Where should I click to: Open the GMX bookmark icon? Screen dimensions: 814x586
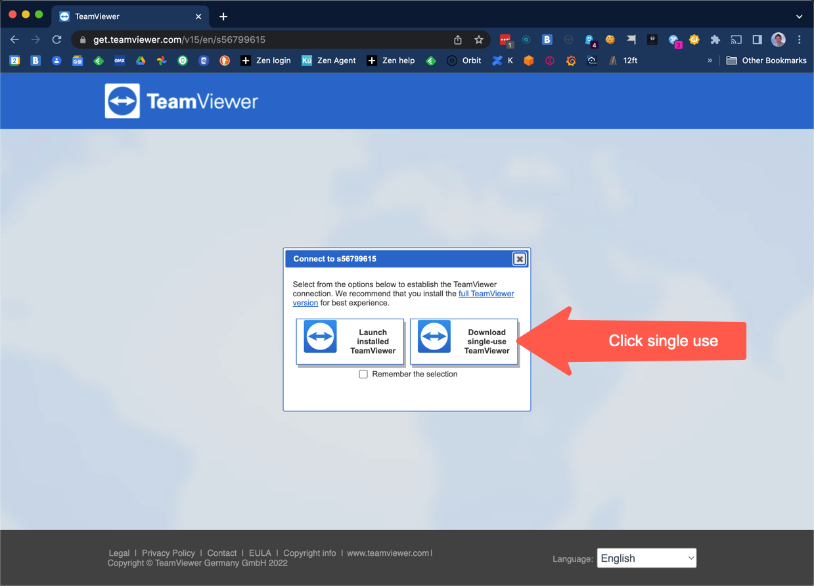(120, 60)
